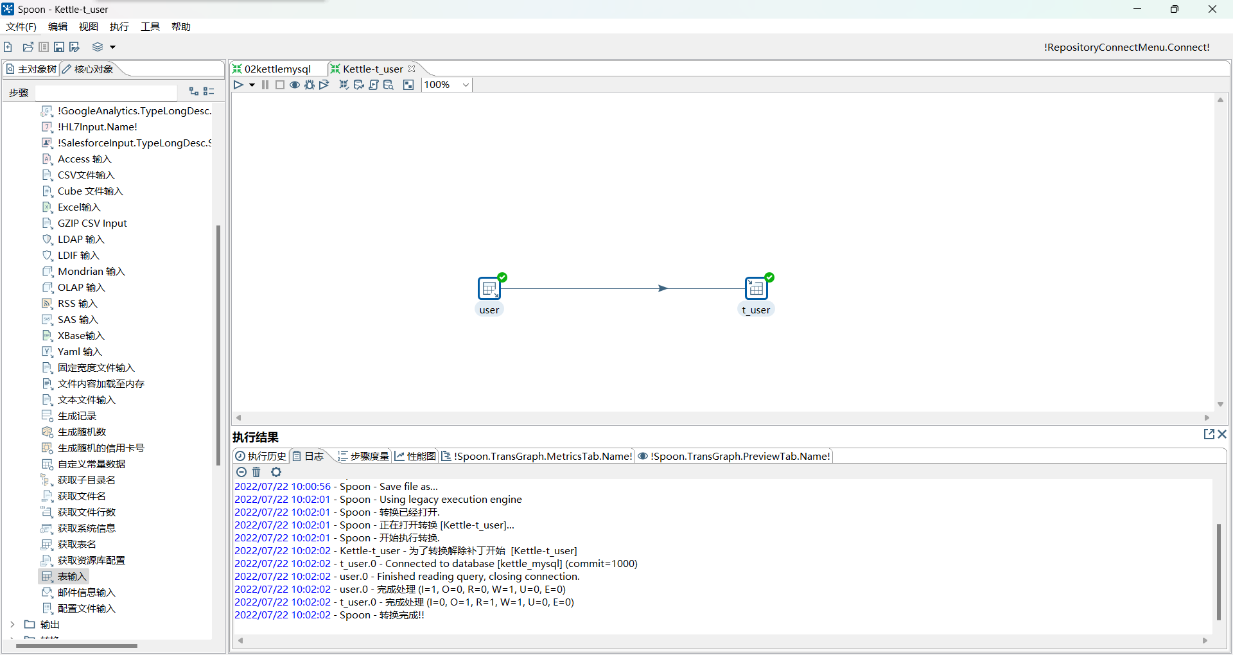Click the preview transformation eye icon
This screenshot has height=655, width=1233.
coord(295,85)
